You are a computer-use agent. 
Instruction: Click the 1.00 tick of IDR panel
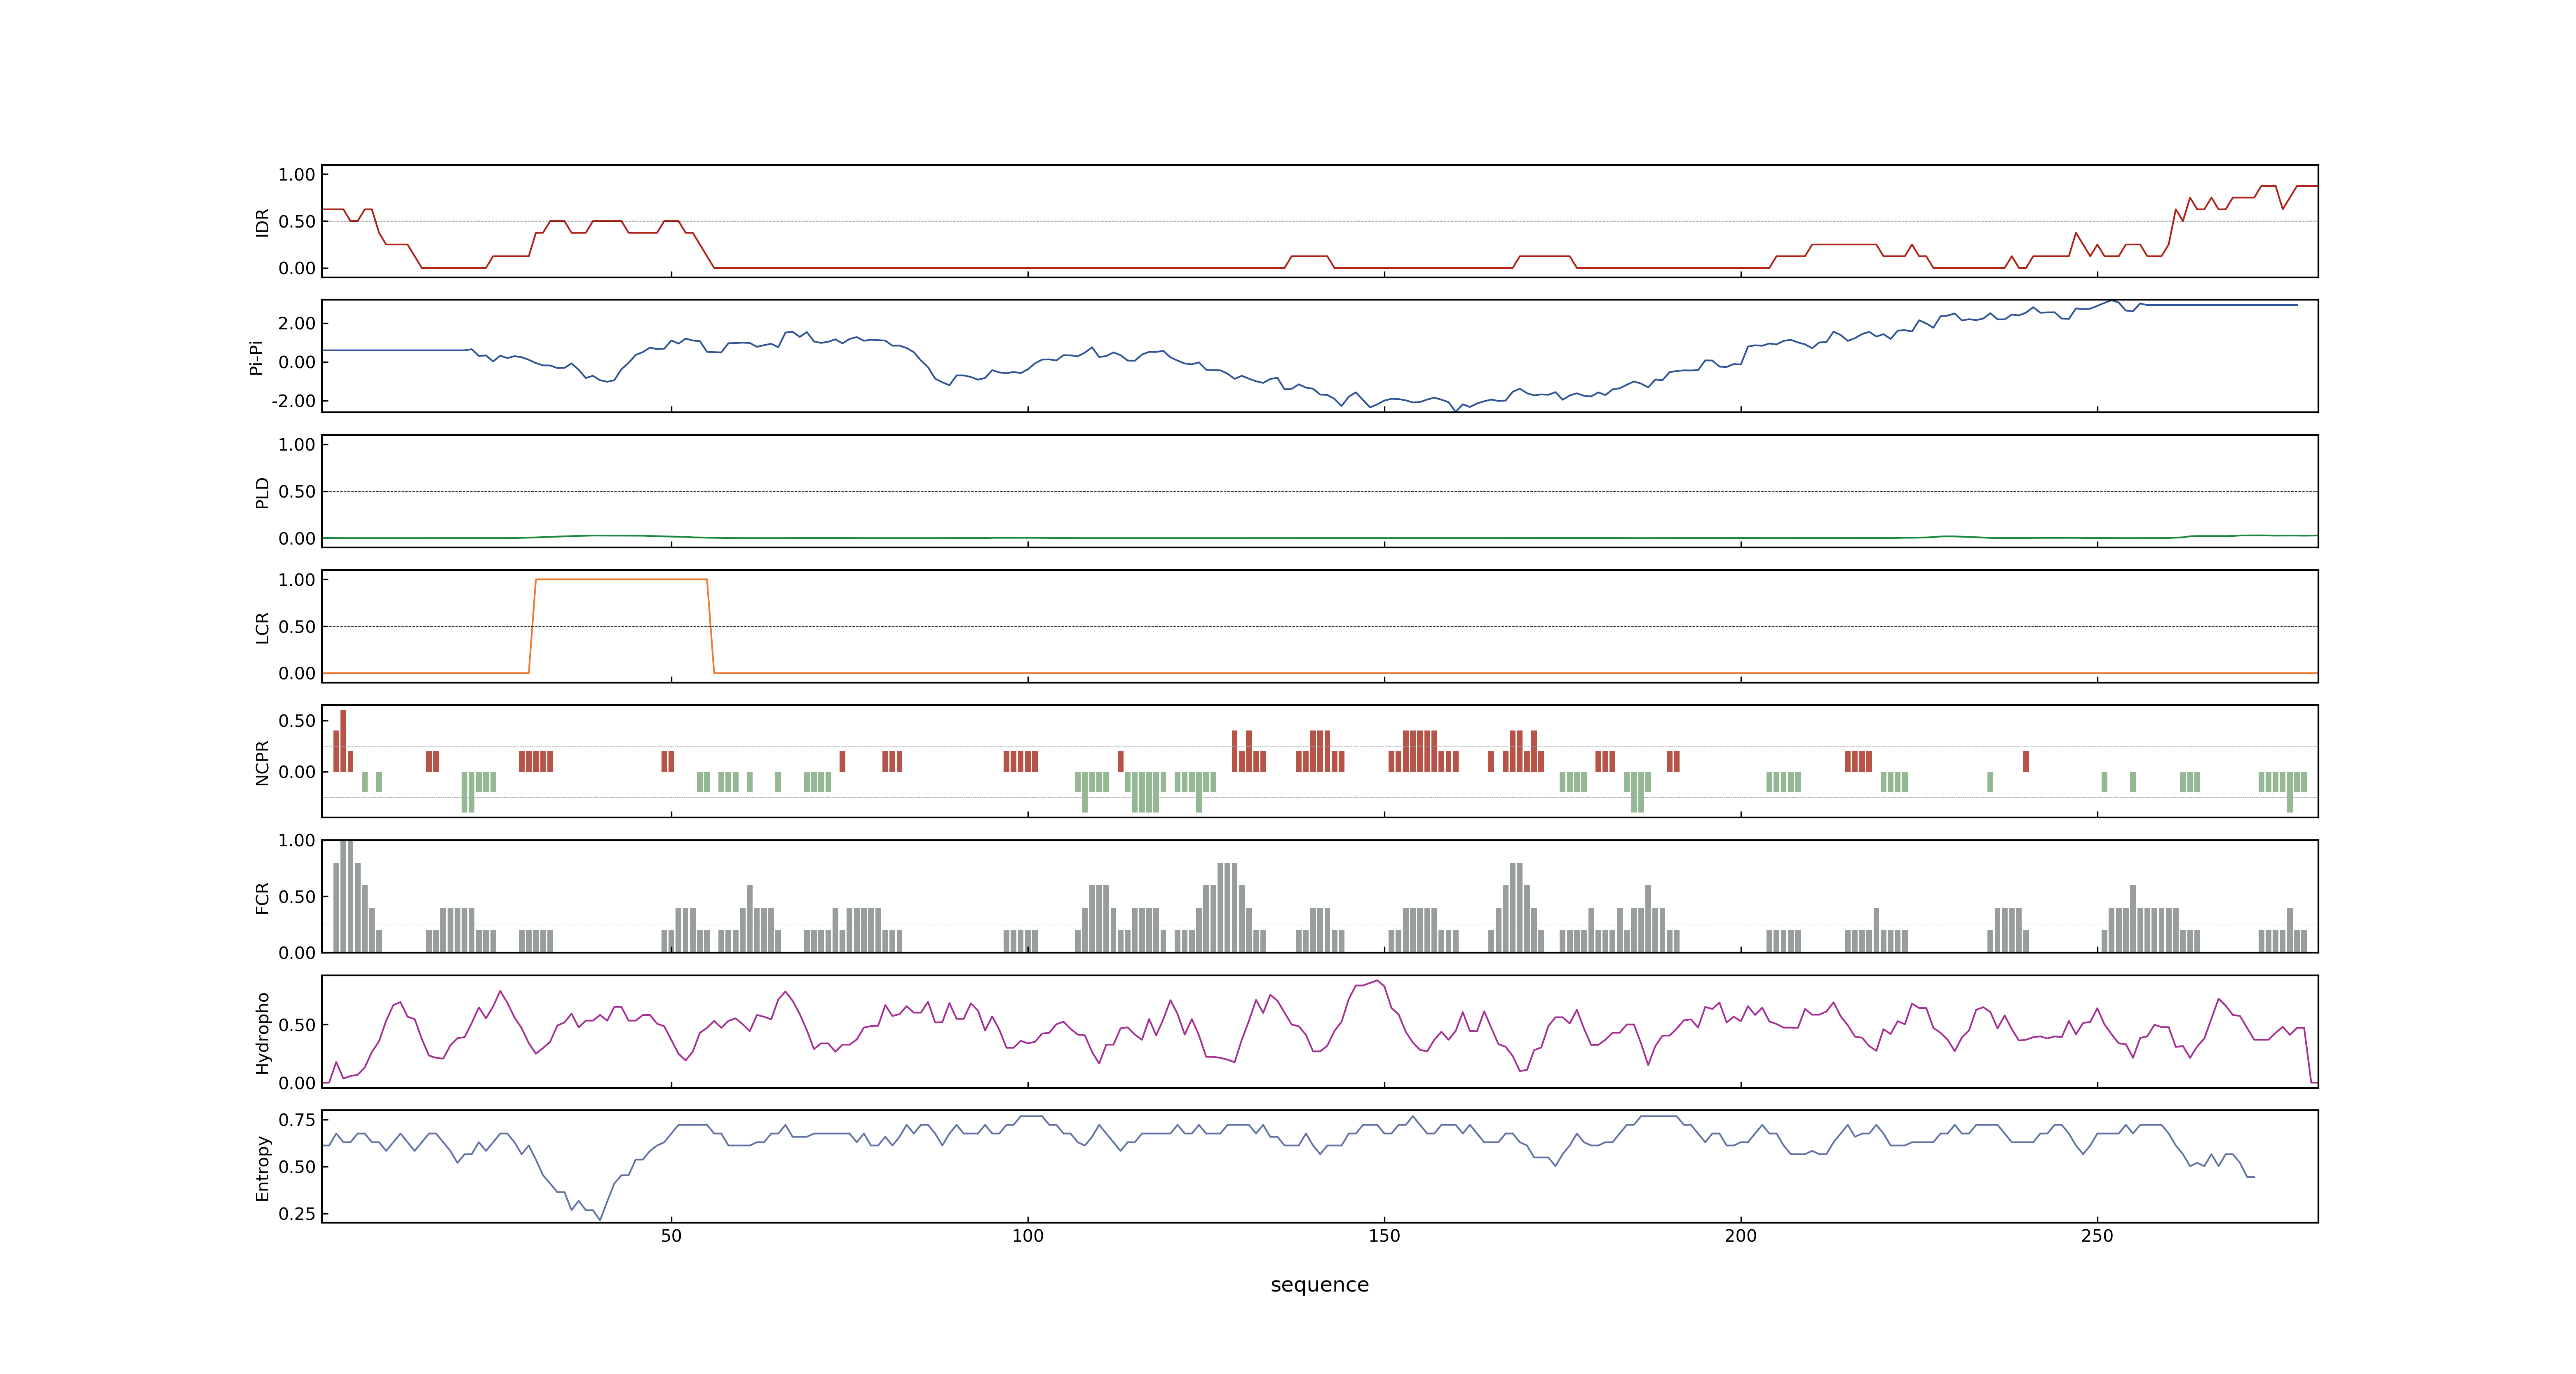tap(297, 175)
